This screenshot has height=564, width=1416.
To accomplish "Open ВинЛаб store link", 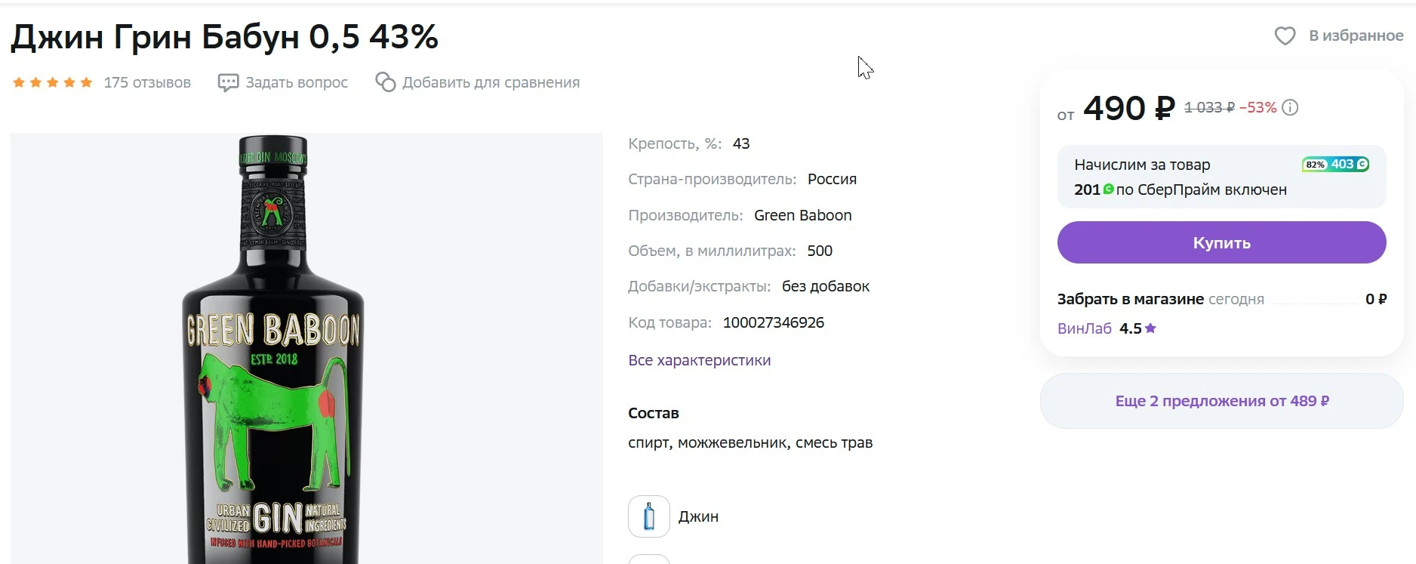I will [x=1084, y=328].
